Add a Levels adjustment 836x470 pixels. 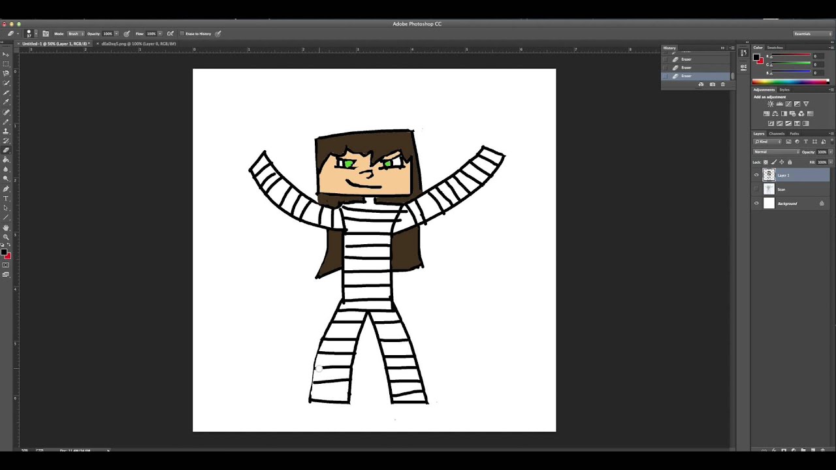(x=780, y=104)
